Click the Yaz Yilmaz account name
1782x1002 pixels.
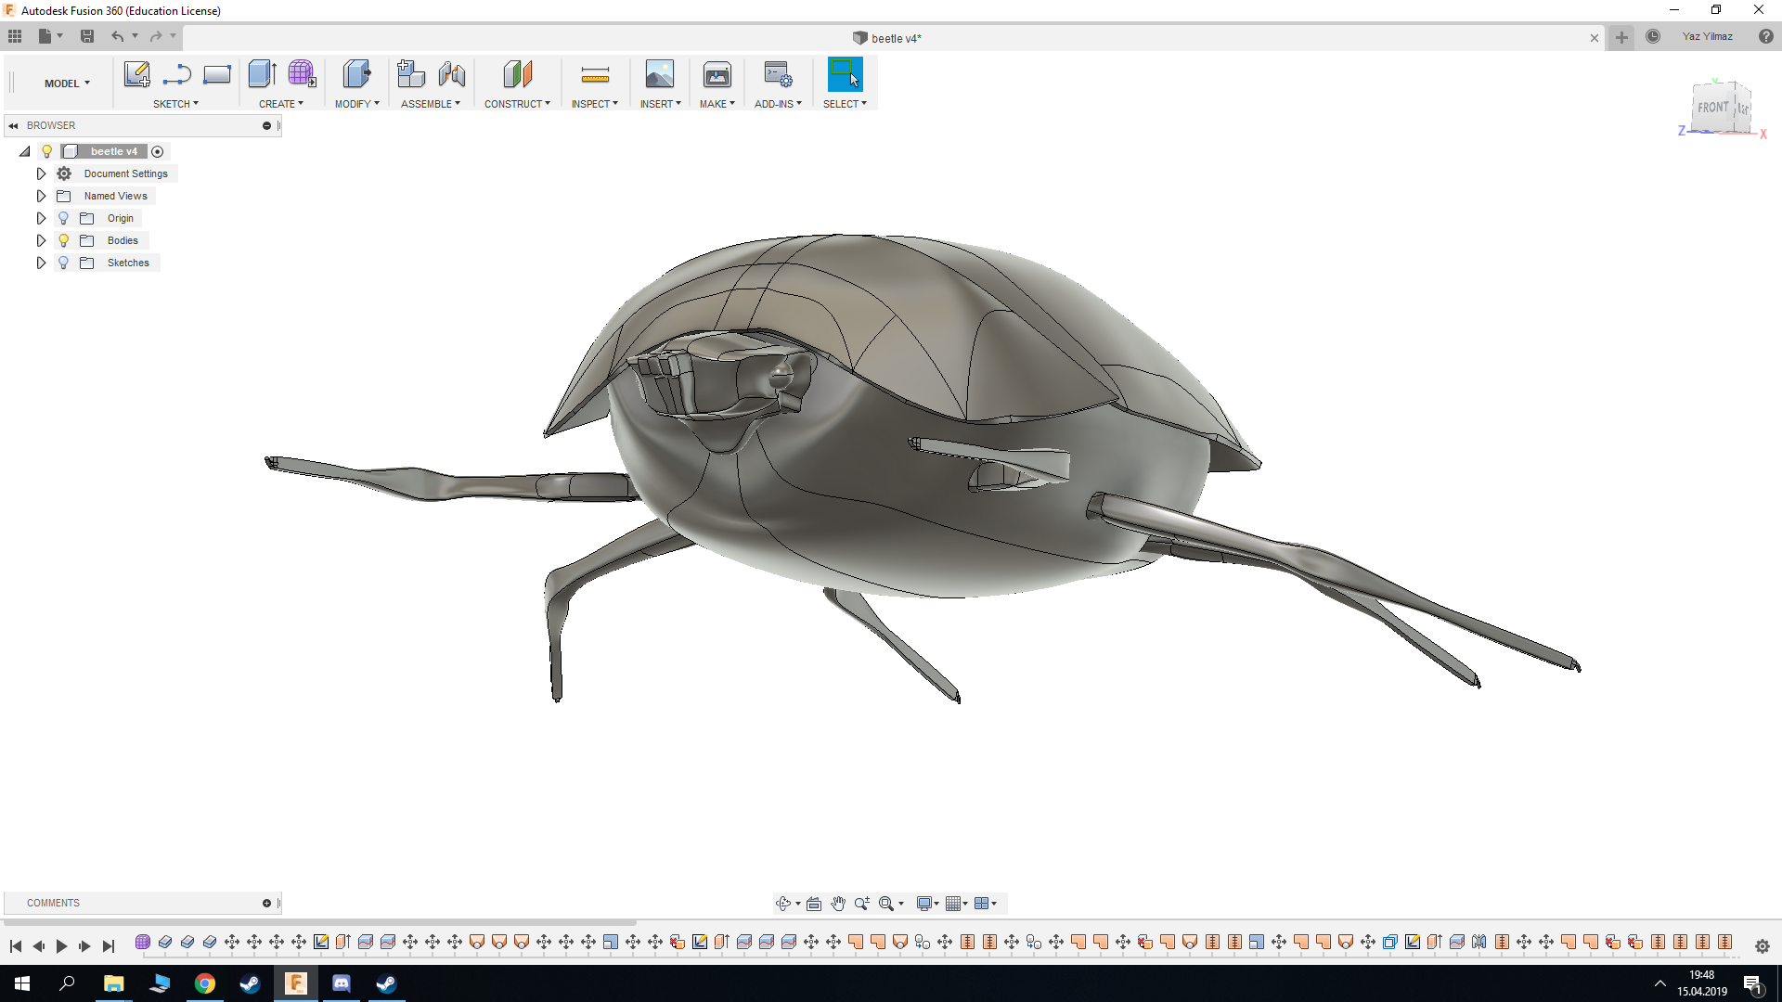pyautogui.click(x=1707, y=36)
